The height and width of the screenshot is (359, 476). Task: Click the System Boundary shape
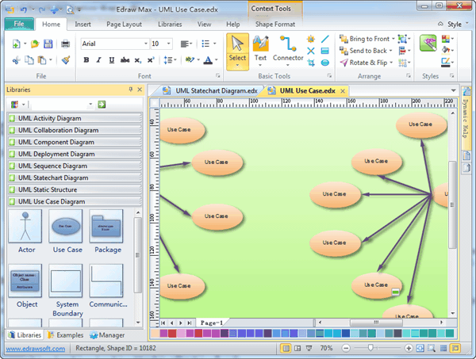(x=67, y=286)
